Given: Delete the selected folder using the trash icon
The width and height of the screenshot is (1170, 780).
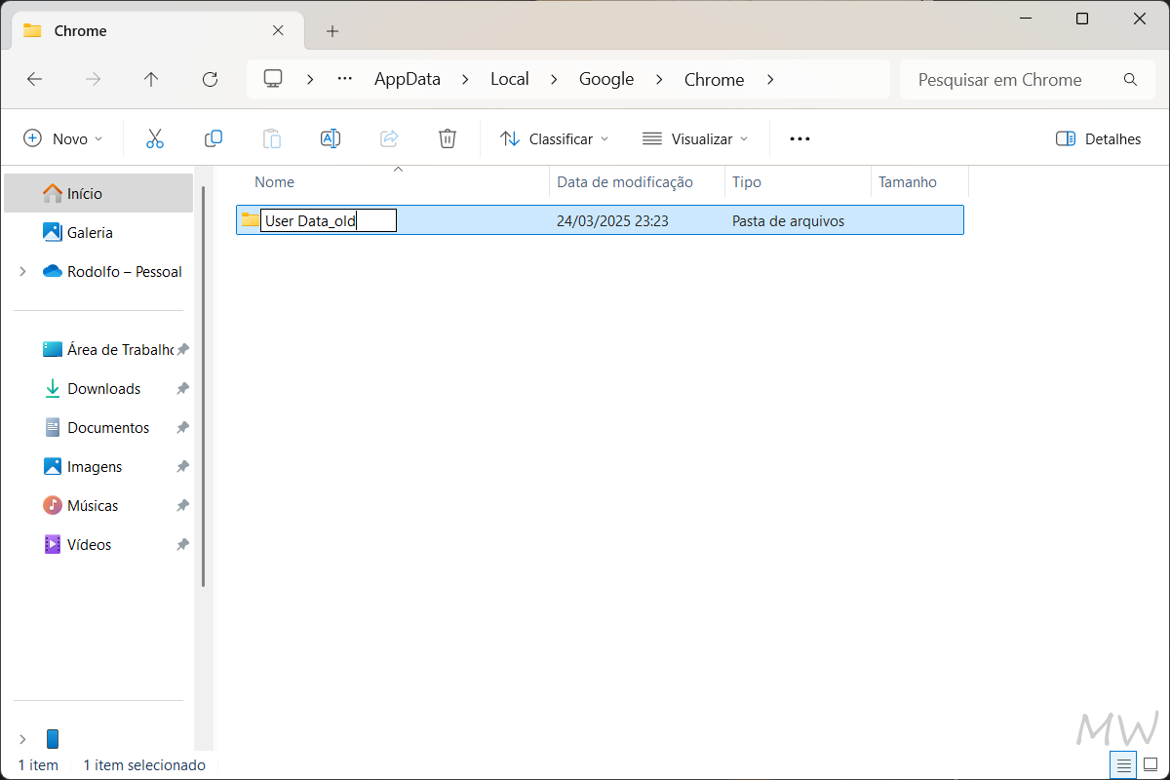Looking at the screenshot, I should [448, 137].
